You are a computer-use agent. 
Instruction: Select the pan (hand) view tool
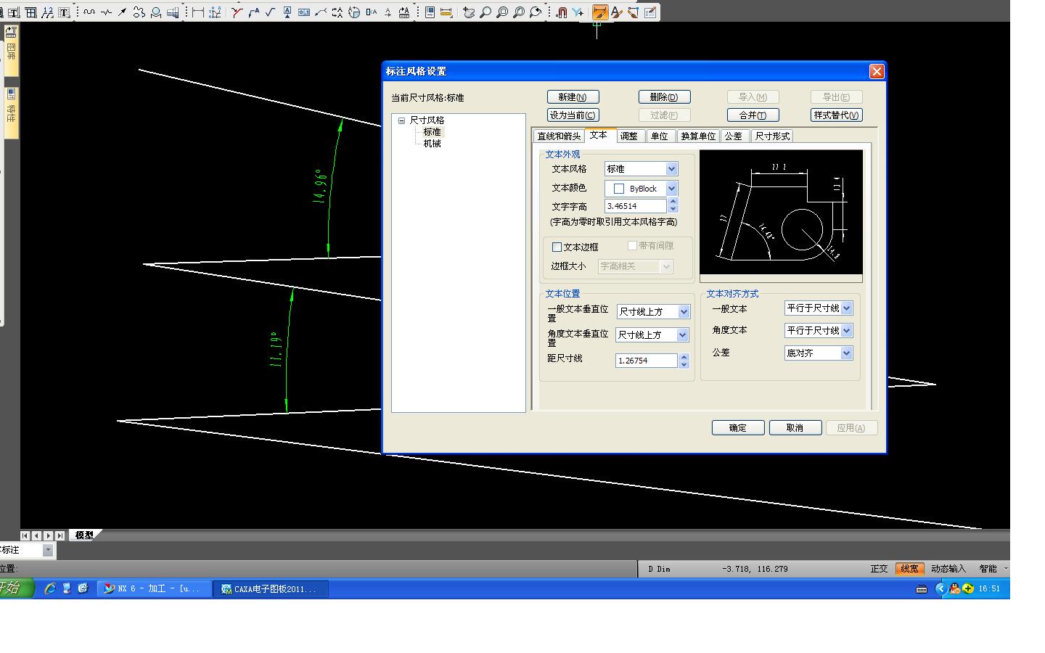click(469, 12)
